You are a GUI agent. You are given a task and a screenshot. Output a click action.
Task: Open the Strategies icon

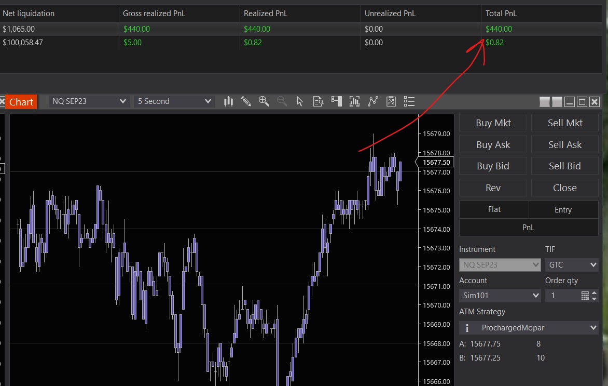click(x=391, y=101)
